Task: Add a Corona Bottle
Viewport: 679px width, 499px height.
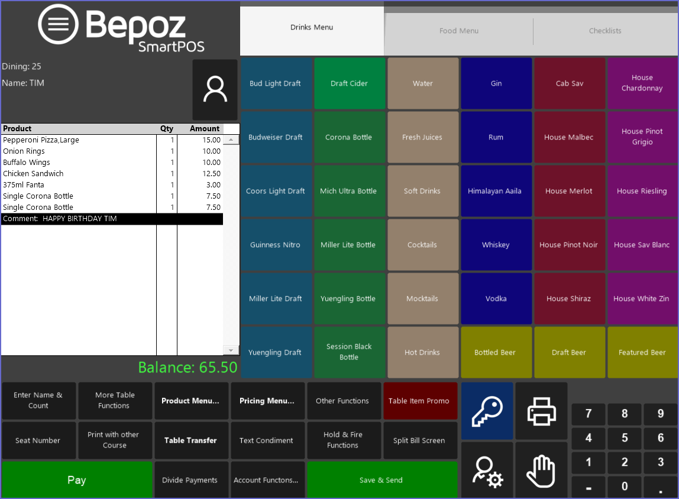Action: tap(350, 137)
